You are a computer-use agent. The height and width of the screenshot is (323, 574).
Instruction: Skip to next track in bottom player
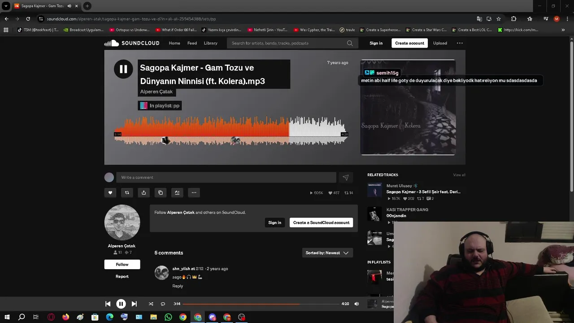tap(134, 304)
